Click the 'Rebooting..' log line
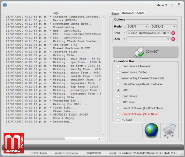 39,122
